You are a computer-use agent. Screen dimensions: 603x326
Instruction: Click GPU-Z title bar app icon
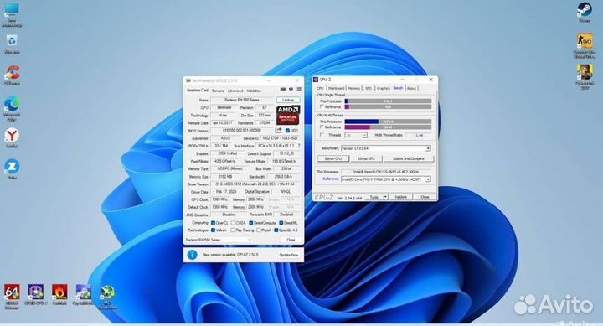pos(188,80)
